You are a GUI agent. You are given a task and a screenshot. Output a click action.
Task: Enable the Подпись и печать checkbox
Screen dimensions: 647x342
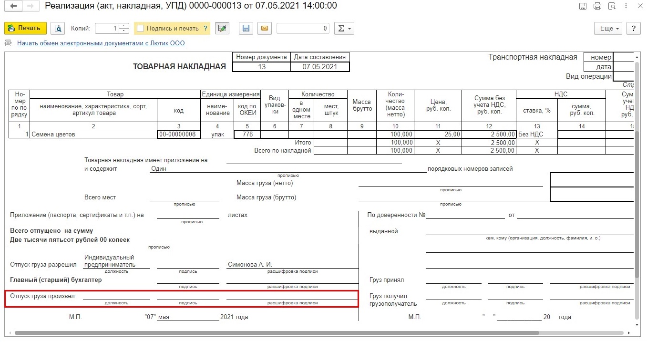click(x=140, y=28)
